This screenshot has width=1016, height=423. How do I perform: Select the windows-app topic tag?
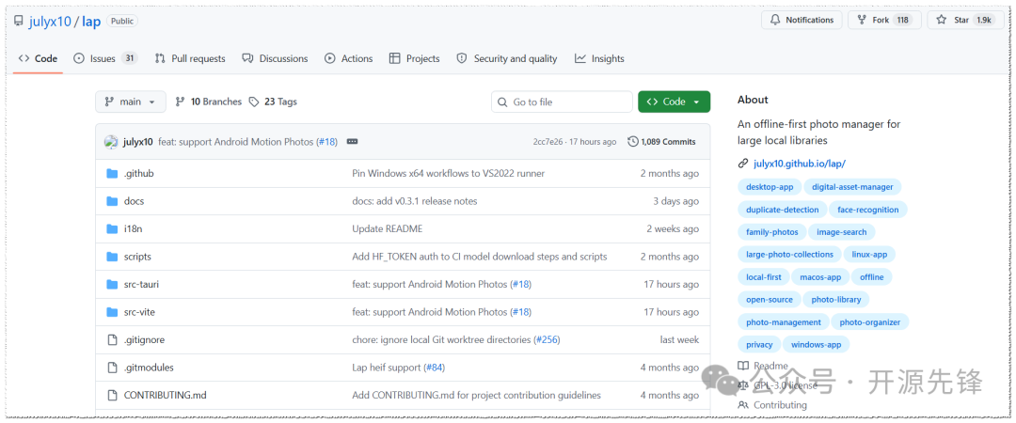click(816, 345)
